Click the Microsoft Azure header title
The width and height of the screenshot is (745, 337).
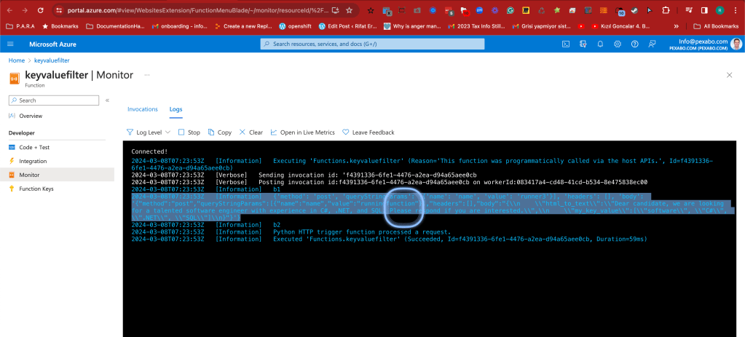pos(52,44)
